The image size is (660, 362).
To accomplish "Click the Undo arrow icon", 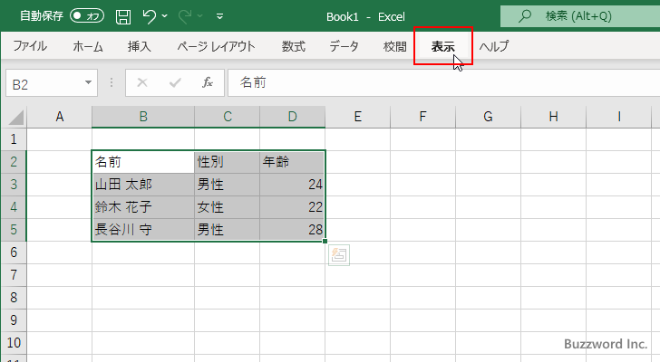I will [149, 16].
